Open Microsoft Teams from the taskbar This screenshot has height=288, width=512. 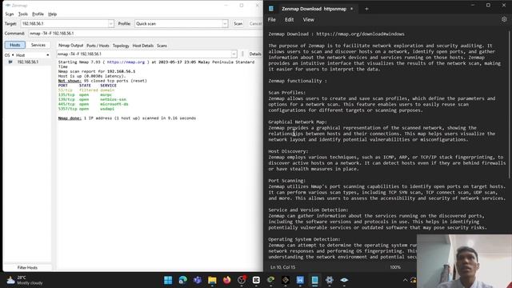point(198,280)
